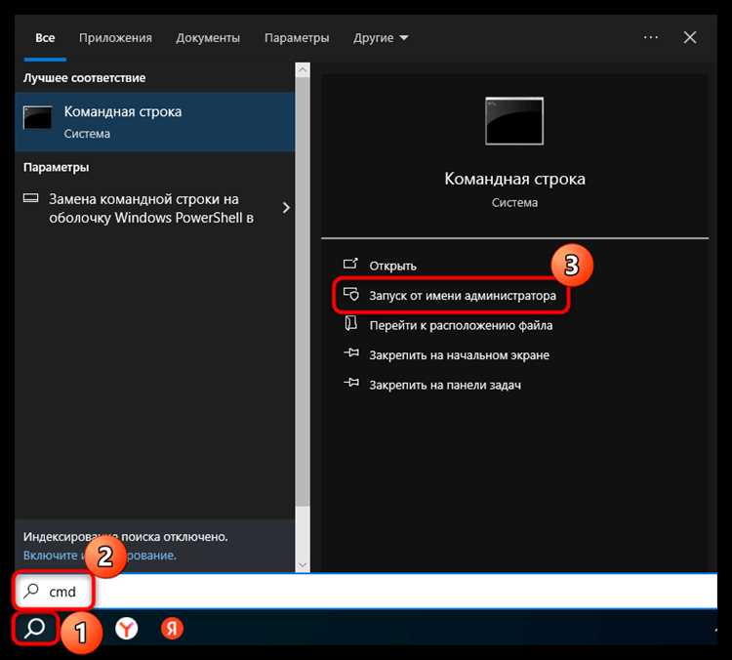Select the Документы tab
The image size is (732, 660).
coord(208,38)
